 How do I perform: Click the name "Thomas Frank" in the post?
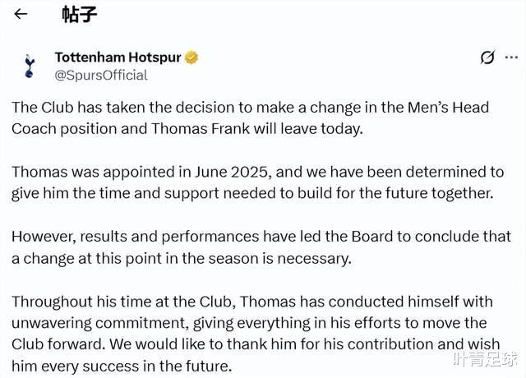point(196,128)
